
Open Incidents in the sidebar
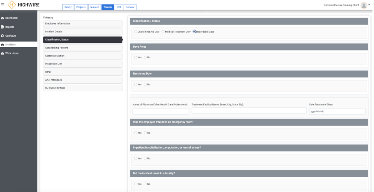[x=18, y=45]
